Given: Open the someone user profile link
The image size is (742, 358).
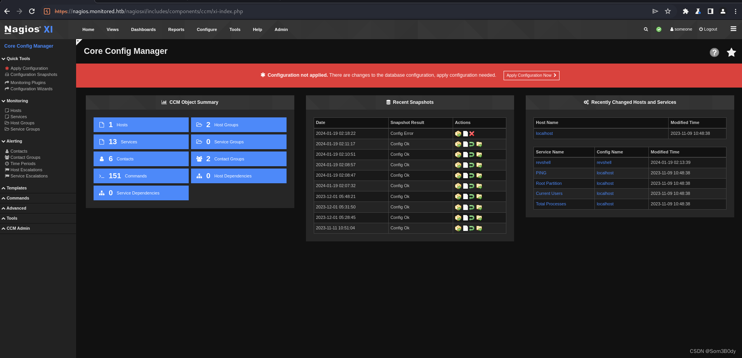Looking at the screenshot, I should [681, 29].
